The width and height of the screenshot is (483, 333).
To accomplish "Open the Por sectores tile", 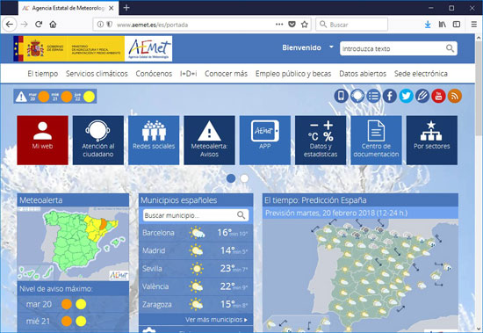I will (x=432, y=141).
